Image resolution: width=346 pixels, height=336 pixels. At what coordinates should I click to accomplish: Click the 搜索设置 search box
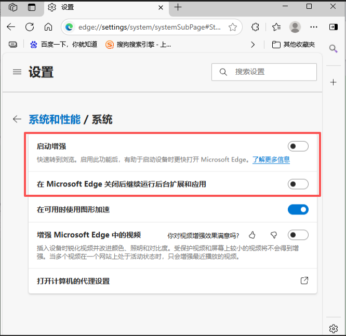pos(264,72)
